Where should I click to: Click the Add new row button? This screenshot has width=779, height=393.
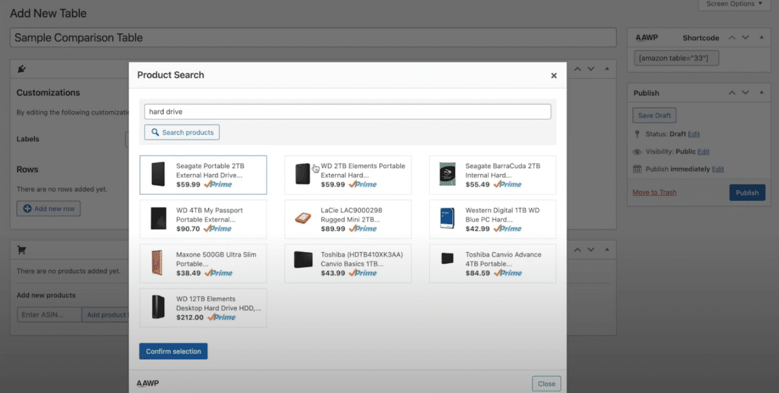pyautogui.click(x=49, y=209)
